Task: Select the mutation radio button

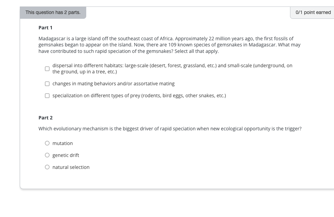Action: (47, 143)
